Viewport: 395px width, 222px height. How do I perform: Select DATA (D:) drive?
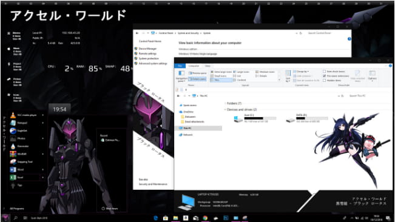coord(307,118)
